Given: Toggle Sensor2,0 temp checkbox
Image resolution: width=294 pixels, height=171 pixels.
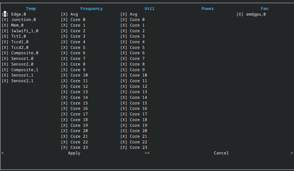Looking at the screenshot, I should point(5,64).
